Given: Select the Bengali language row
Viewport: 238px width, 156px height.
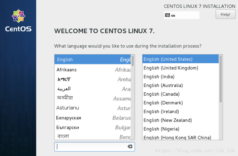Looking at the screenshot, I should (92, 136).
